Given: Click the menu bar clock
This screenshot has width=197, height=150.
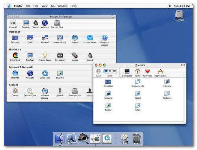Looking at the screenshot, I should 182,6.
